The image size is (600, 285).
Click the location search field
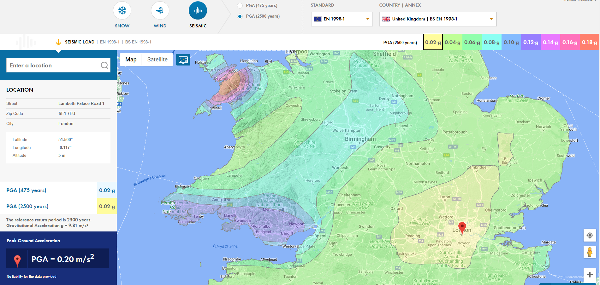click(58, 65)
